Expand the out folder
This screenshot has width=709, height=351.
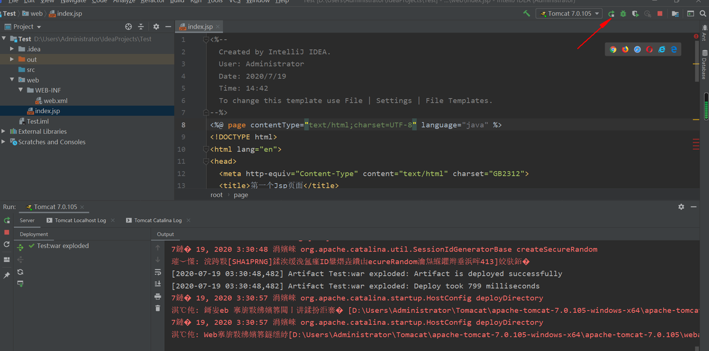12,59
